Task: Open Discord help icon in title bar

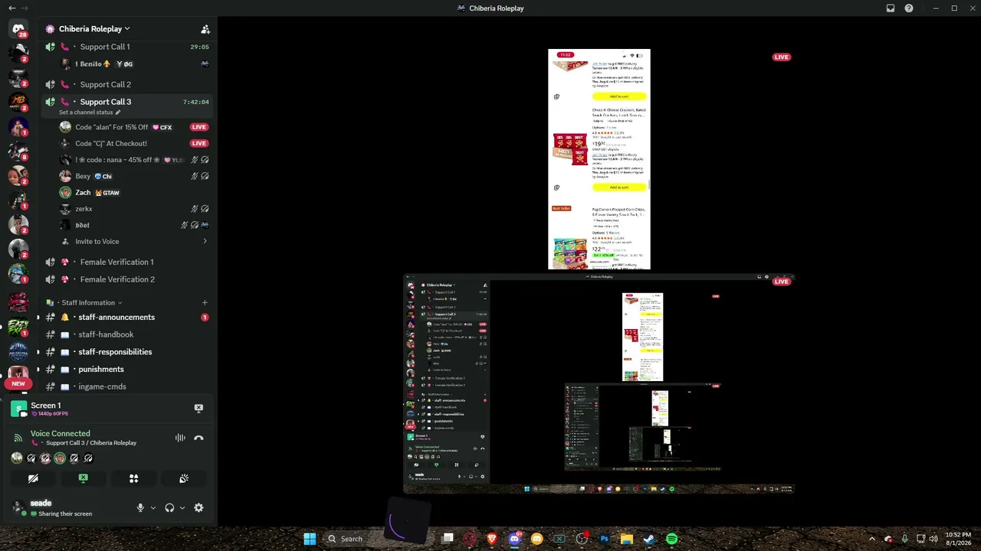Action: point(909,8)
